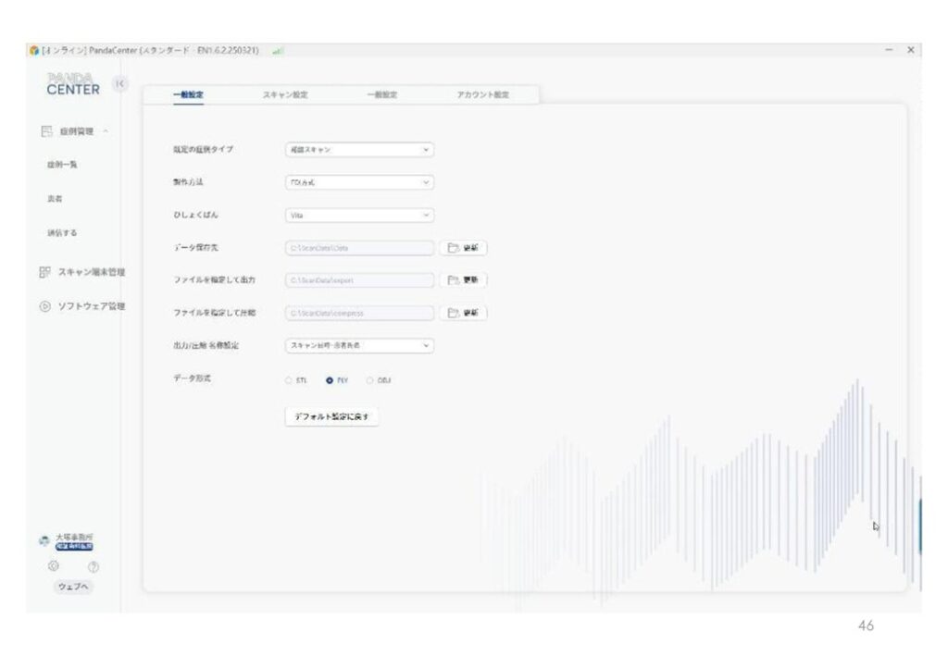Image resolution: width=948 pixels, height=656 pixels.
Task: Open the dropdown showing Vita
Action: (358, 215)
